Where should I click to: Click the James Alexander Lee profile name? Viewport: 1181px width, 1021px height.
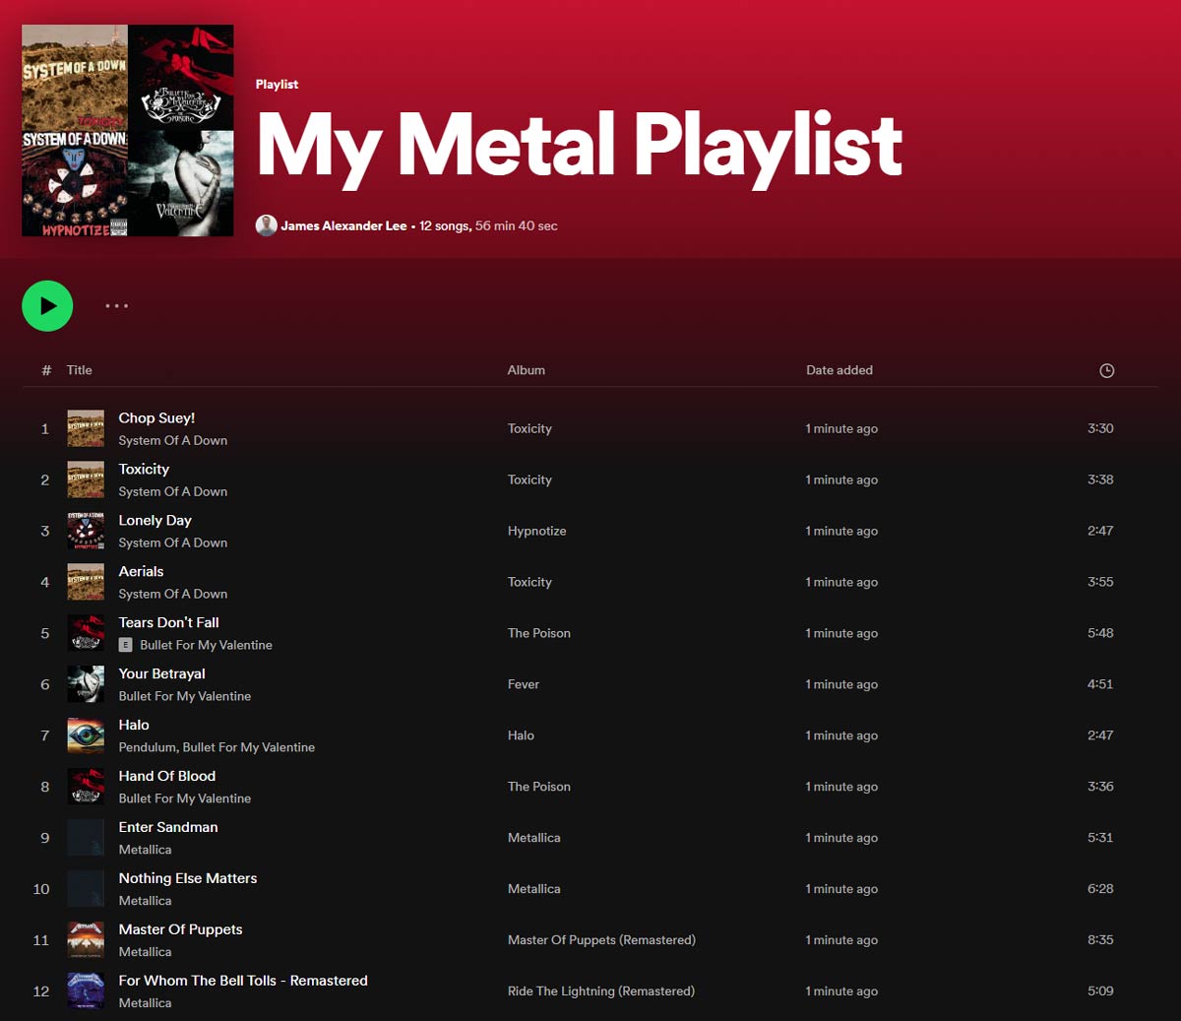(342, 225)
